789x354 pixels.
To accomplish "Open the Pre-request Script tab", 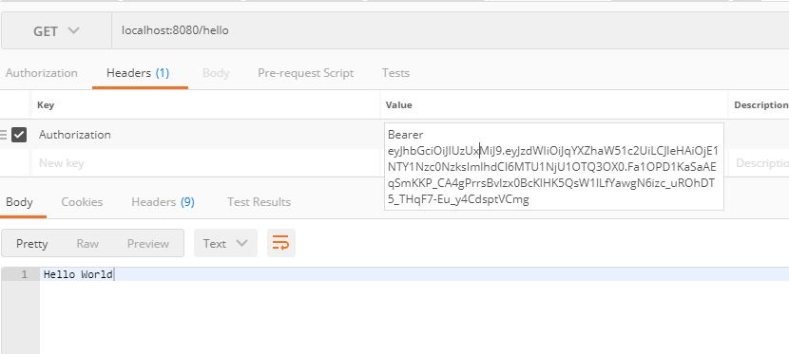I will point(305,73).
